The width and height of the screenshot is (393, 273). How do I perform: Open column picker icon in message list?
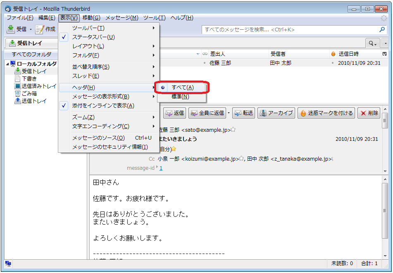tap(385, 54)
